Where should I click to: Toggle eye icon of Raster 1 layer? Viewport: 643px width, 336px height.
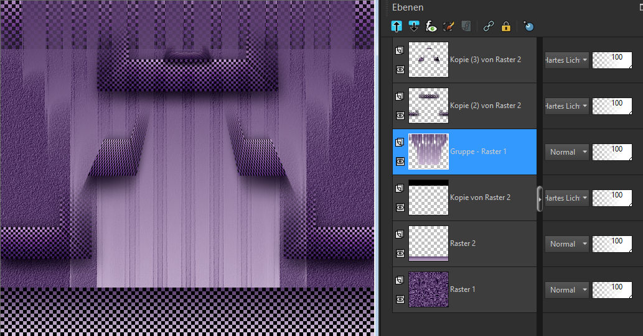click(x=400, y=299)
